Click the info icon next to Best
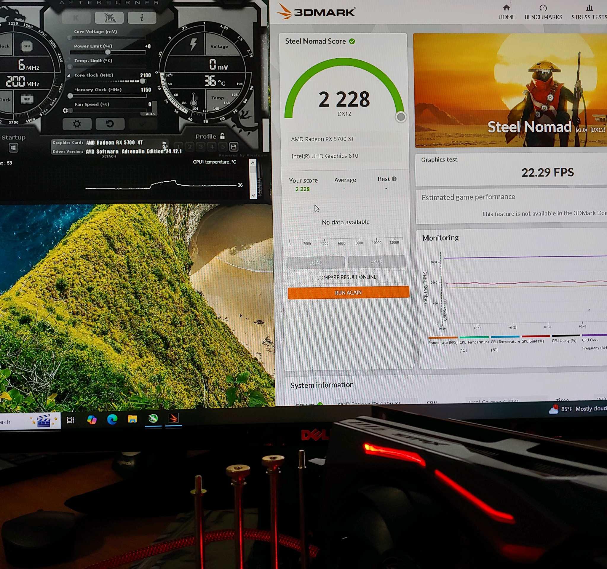Screen dimensions: 607x569 pyautogui.click(x=394, y=179)
